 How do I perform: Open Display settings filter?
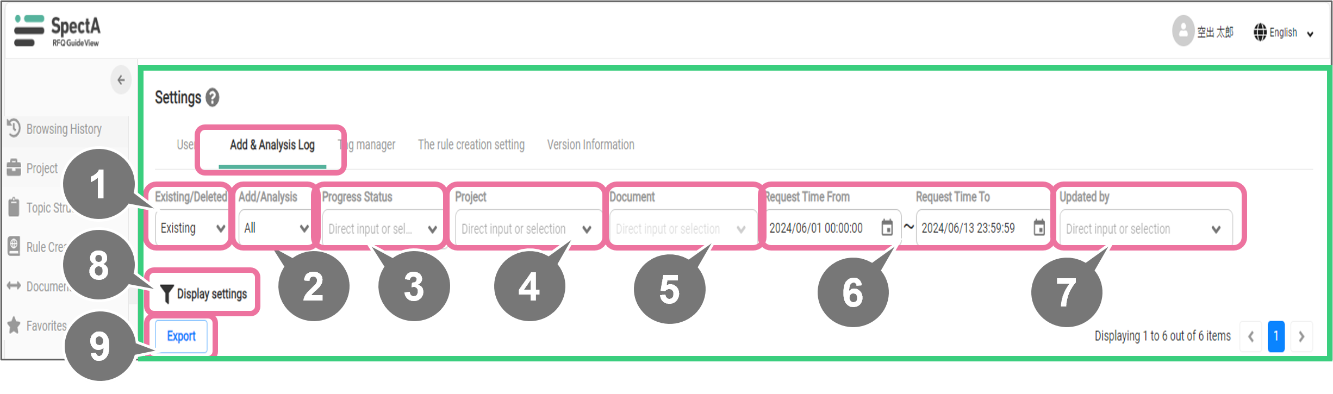point(204,294)
